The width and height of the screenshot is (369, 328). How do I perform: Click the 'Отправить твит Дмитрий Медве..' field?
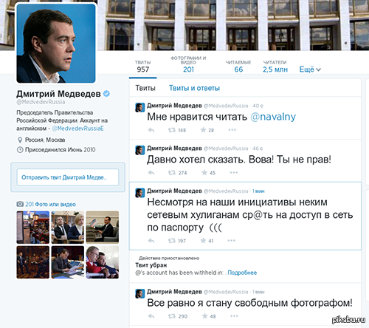68,177
